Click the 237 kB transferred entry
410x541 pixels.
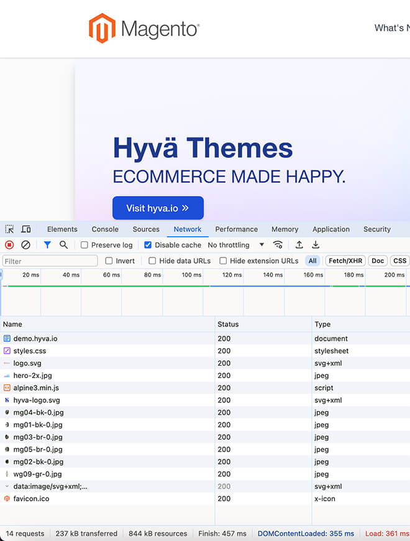coord(86,534)
